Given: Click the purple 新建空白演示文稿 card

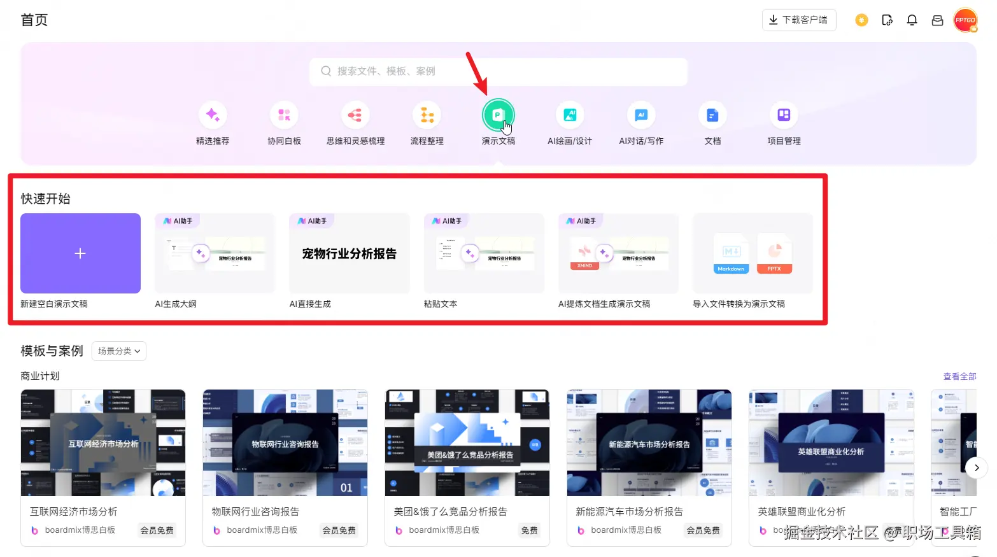Looking at the screenshot, I should point(80,253).
